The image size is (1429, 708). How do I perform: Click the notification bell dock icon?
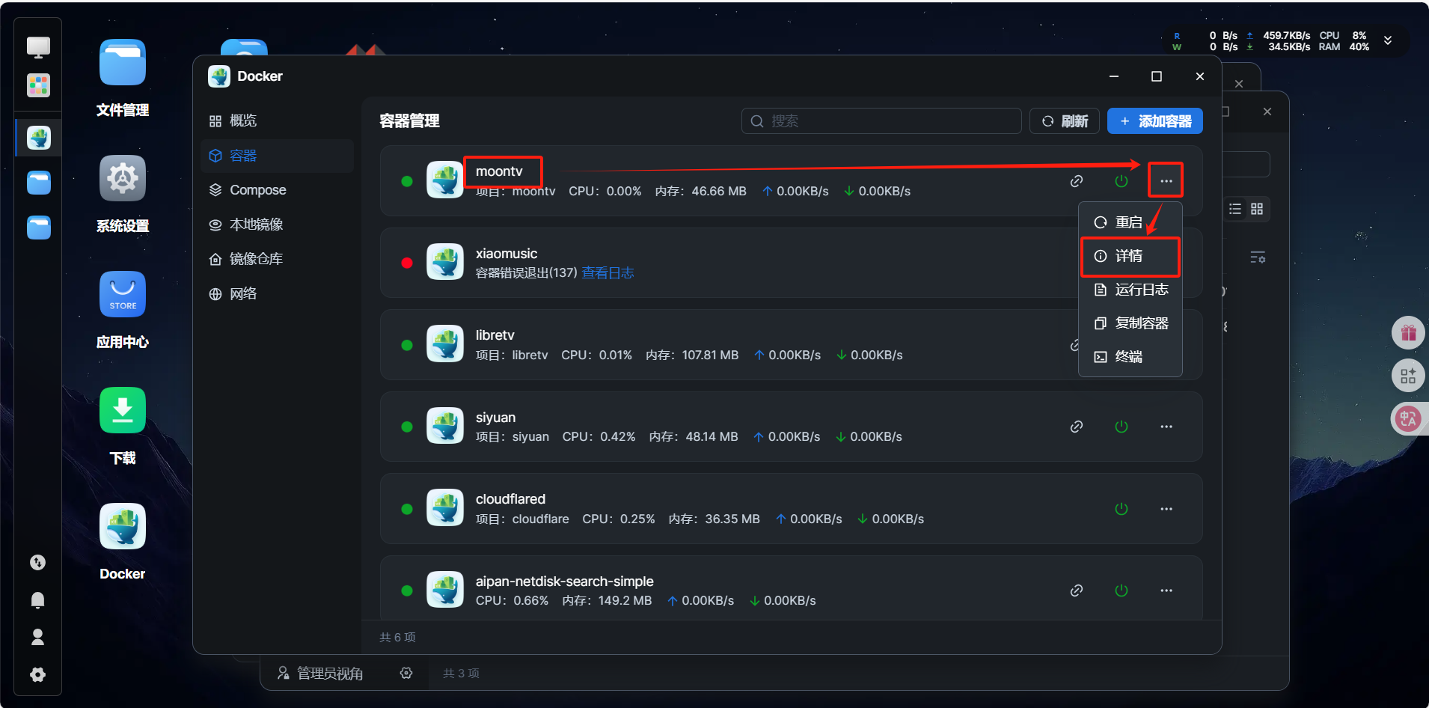[x=37, y=600]
